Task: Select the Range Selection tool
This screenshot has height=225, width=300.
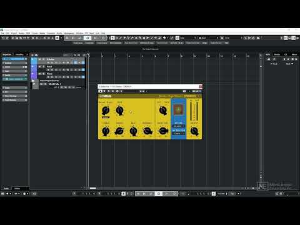Action: 116,38
